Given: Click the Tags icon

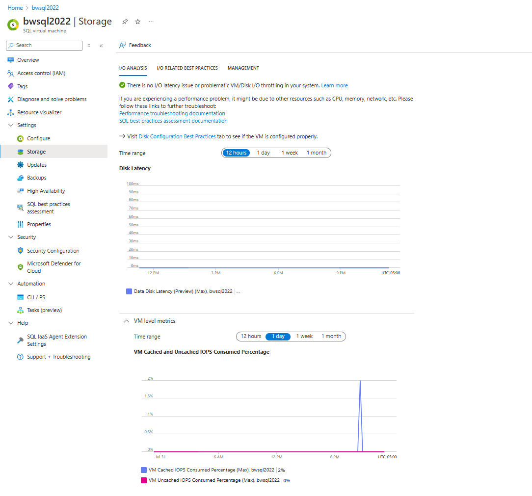Looking at the screenshot, I should (x=10, y=86).
